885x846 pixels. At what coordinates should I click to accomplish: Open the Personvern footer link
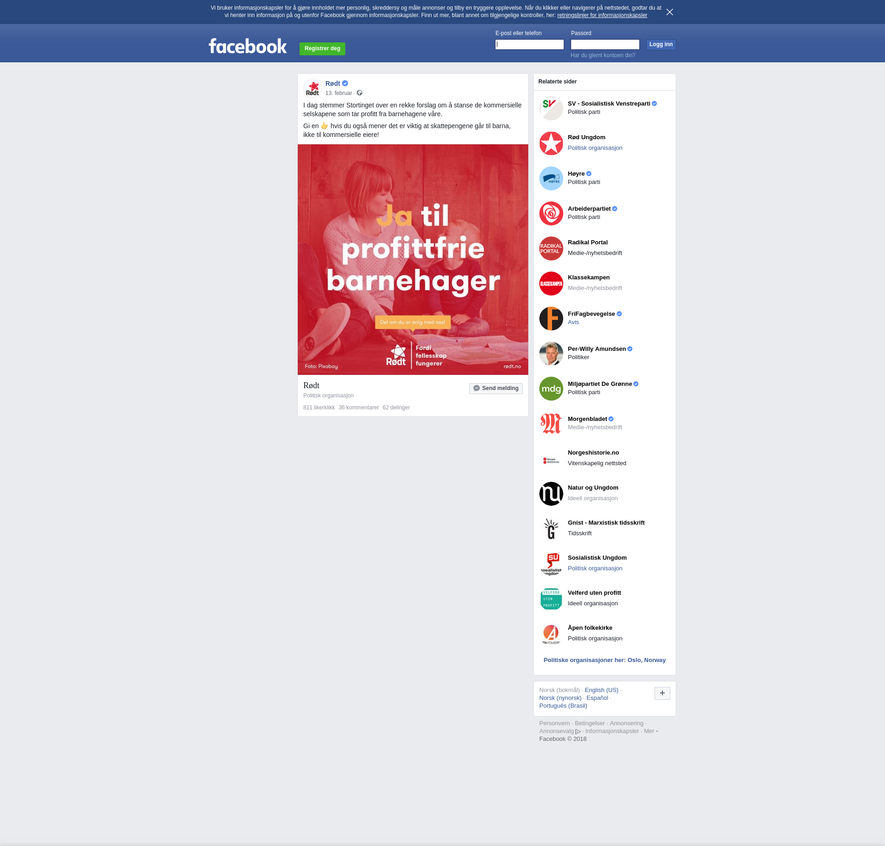coord(555,723)
